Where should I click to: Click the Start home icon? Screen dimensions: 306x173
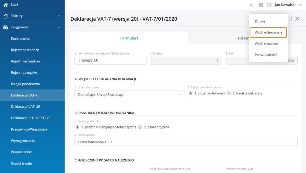pyautogui.click(x=5, y=4)
